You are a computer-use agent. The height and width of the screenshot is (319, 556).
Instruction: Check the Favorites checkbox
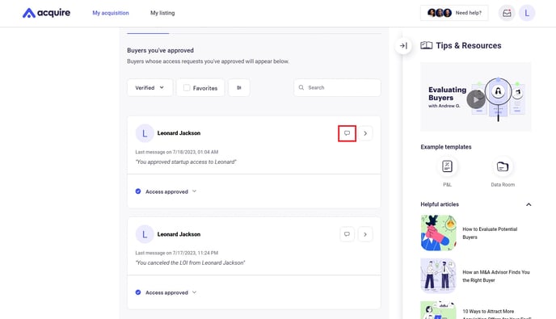coord(187,87)
